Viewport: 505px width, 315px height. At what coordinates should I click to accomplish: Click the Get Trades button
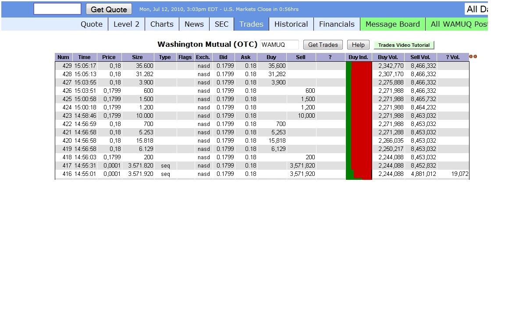[x=323, y=45]
